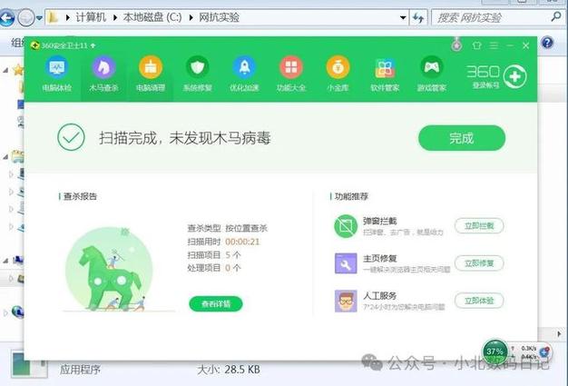Click the 立即拦截 button
This screenshot has width=568, height=386.
click(x=479, y=226)
